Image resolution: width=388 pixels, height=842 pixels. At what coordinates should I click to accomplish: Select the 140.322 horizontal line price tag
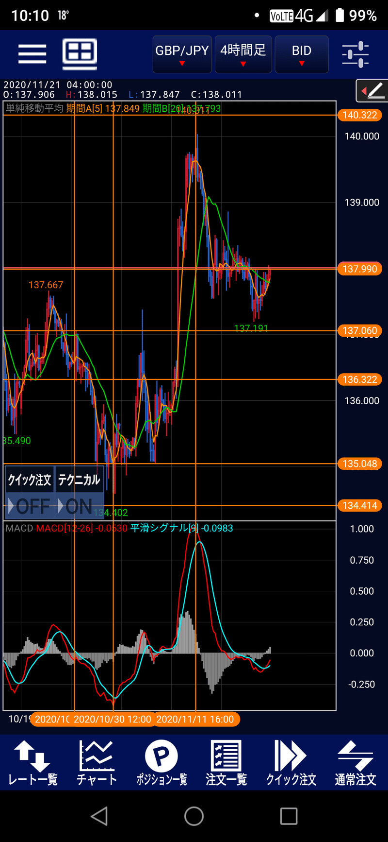coord(360,115)
